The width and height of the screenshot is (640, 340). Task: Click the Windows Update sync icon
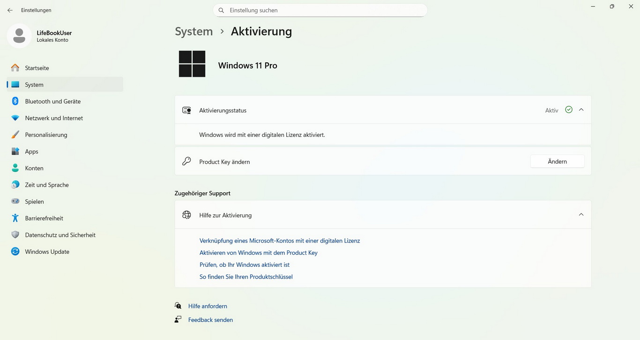coord(15,251)
